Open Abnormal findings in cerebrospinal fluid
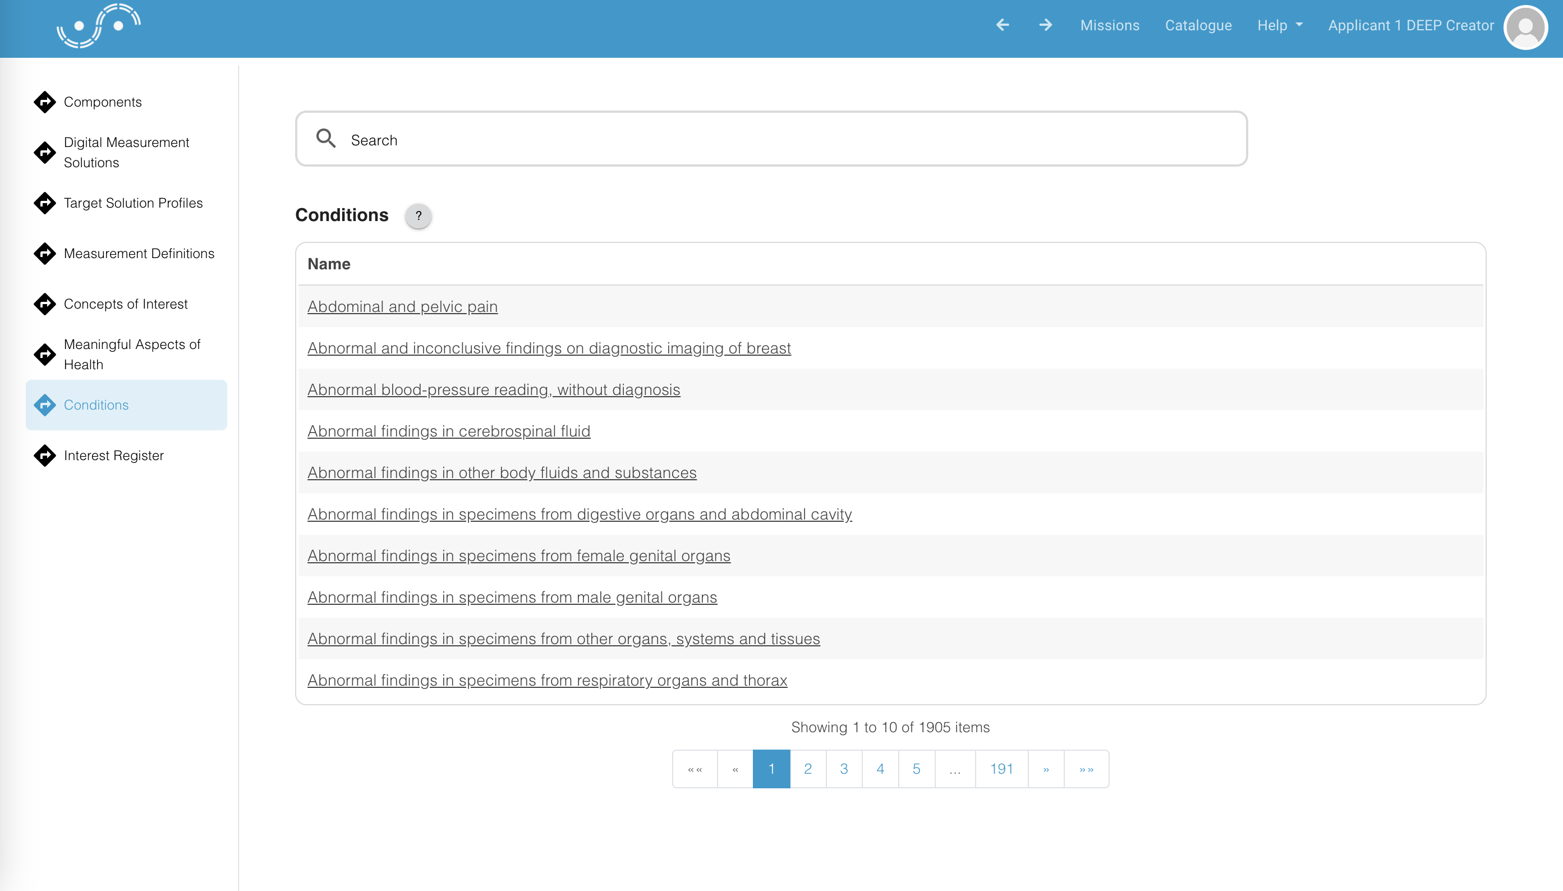The width and height of the screenshot is (1563, 891). [x=448, y=431]
